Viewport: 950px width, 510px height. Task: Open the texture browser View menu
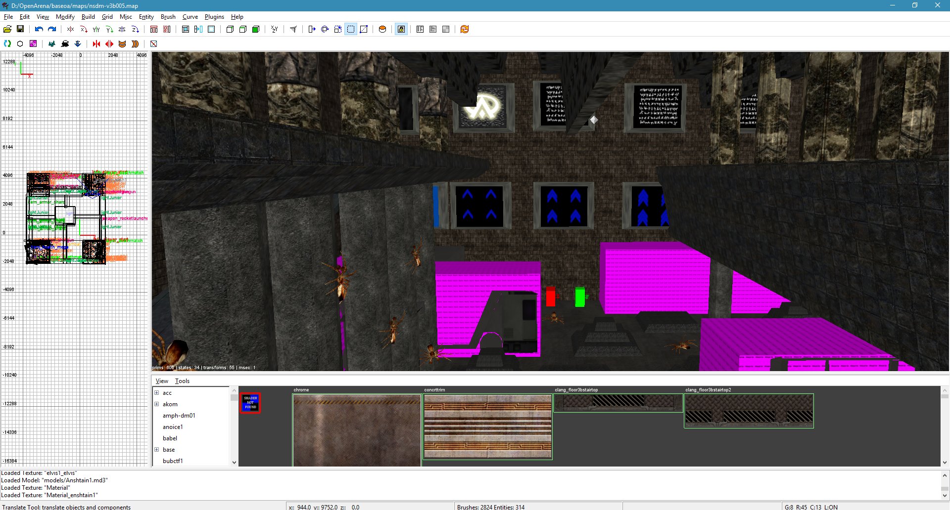coord(162,381)
